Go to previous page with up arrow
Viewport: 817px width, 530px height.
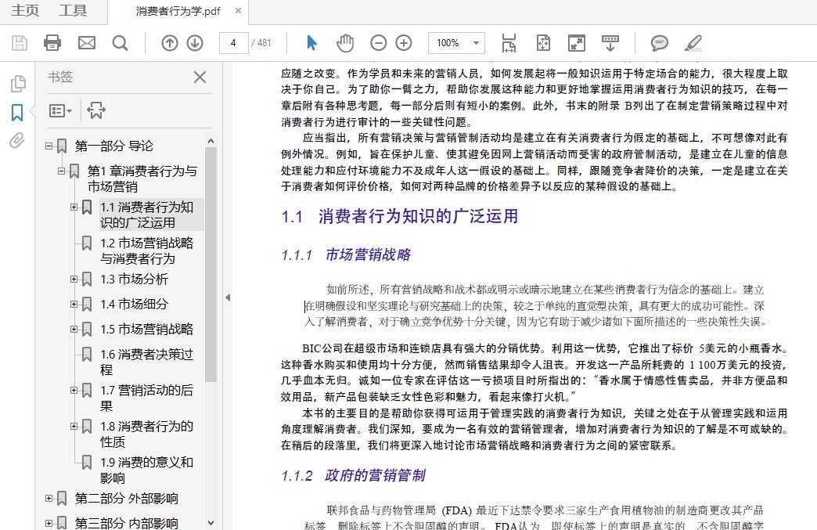170,43
